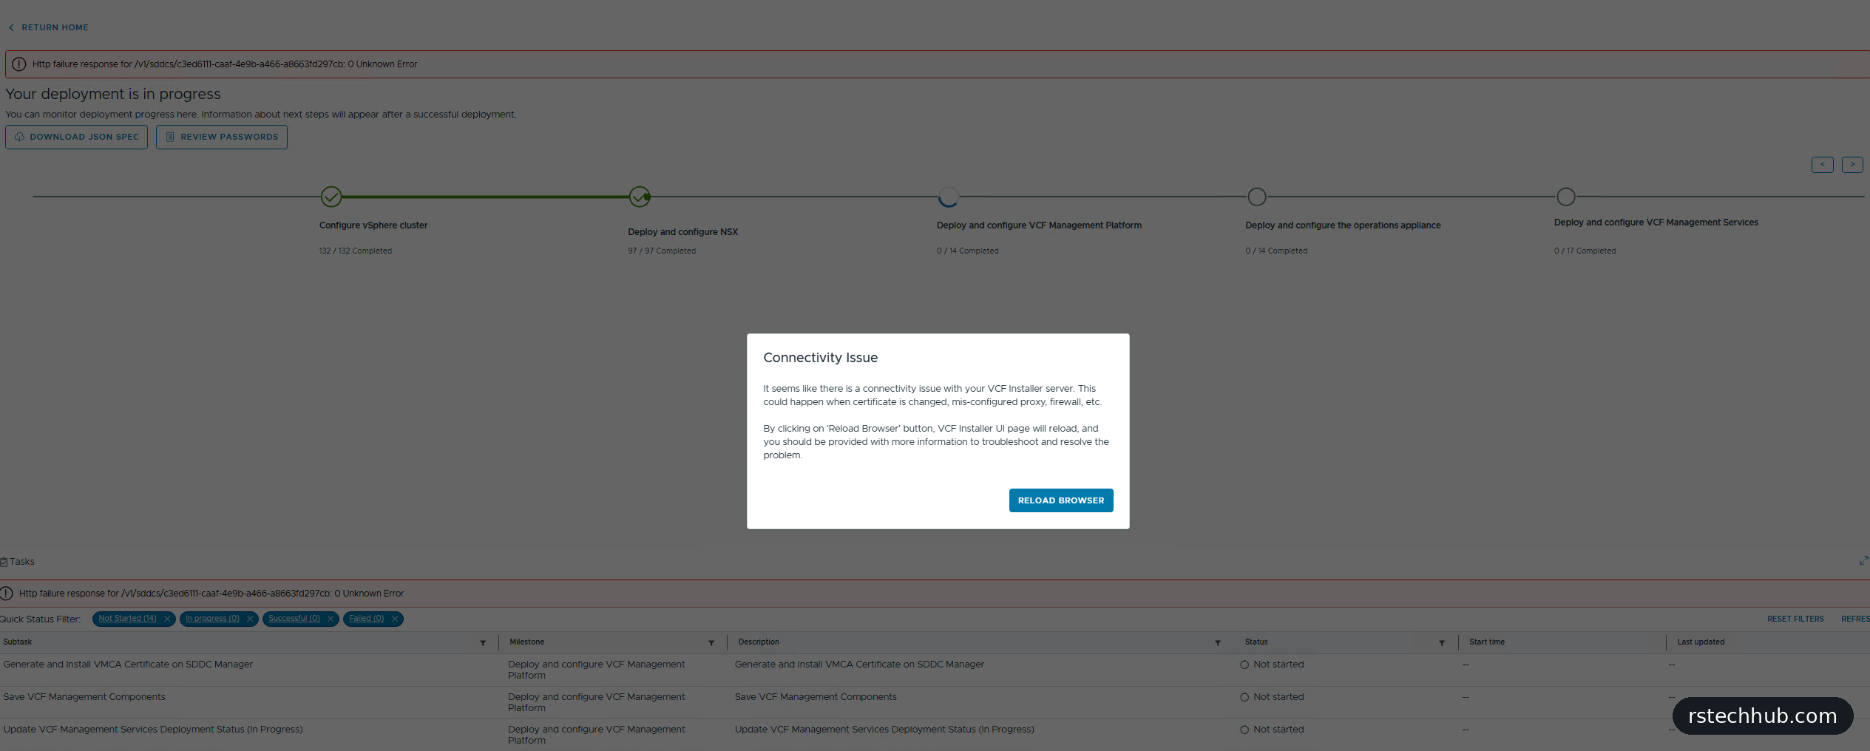Select Generate and Install VMCA Certificate subtask

pyautogui.click(x=128, y=665)
